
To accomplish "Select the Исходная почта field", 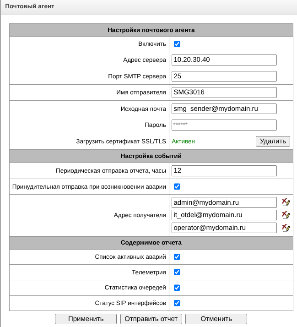I will (224, 109).
